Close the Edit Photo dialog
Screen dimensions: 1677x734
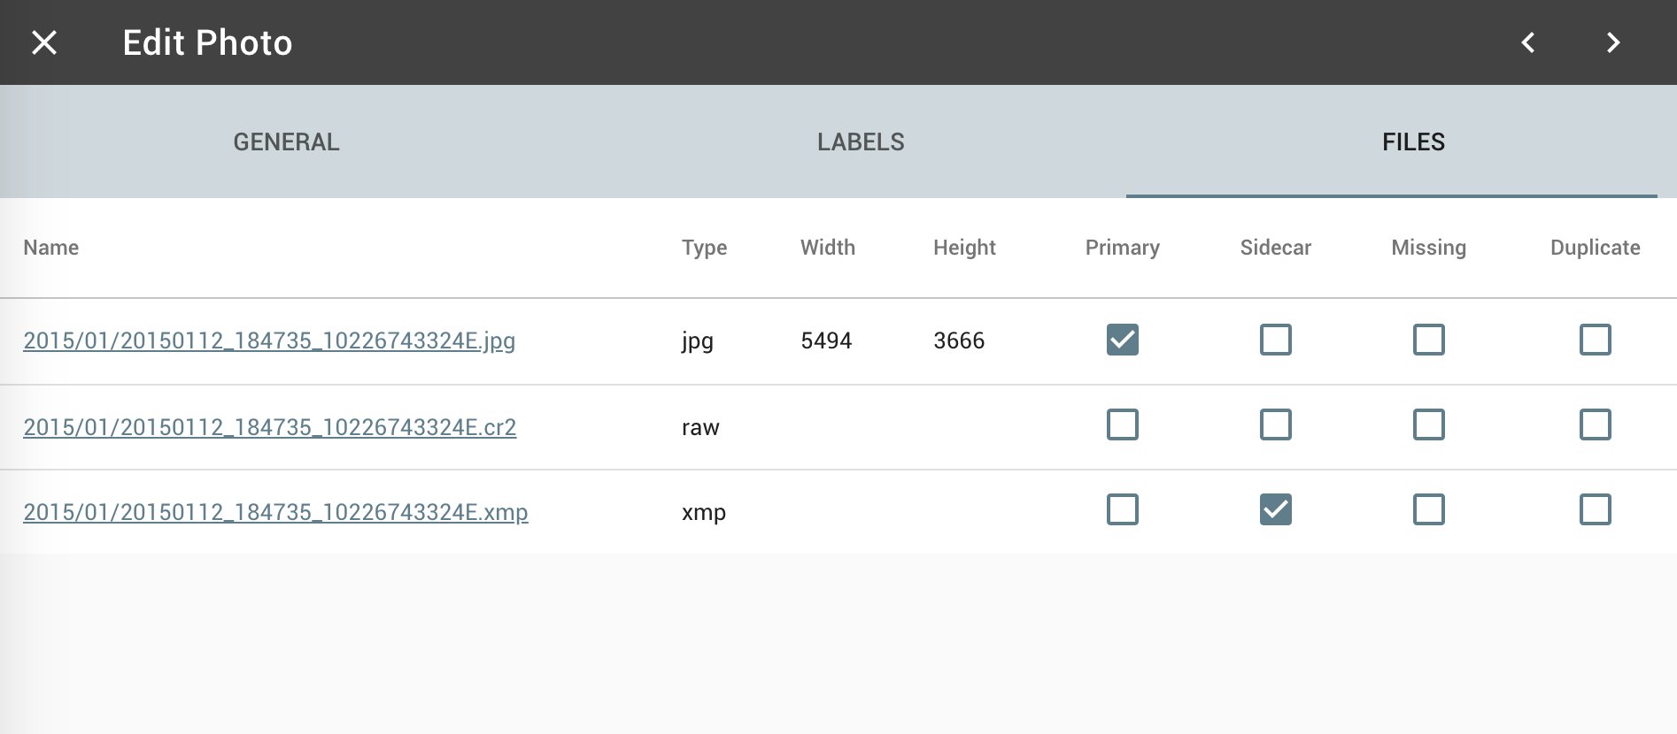(x=44, y=42)
